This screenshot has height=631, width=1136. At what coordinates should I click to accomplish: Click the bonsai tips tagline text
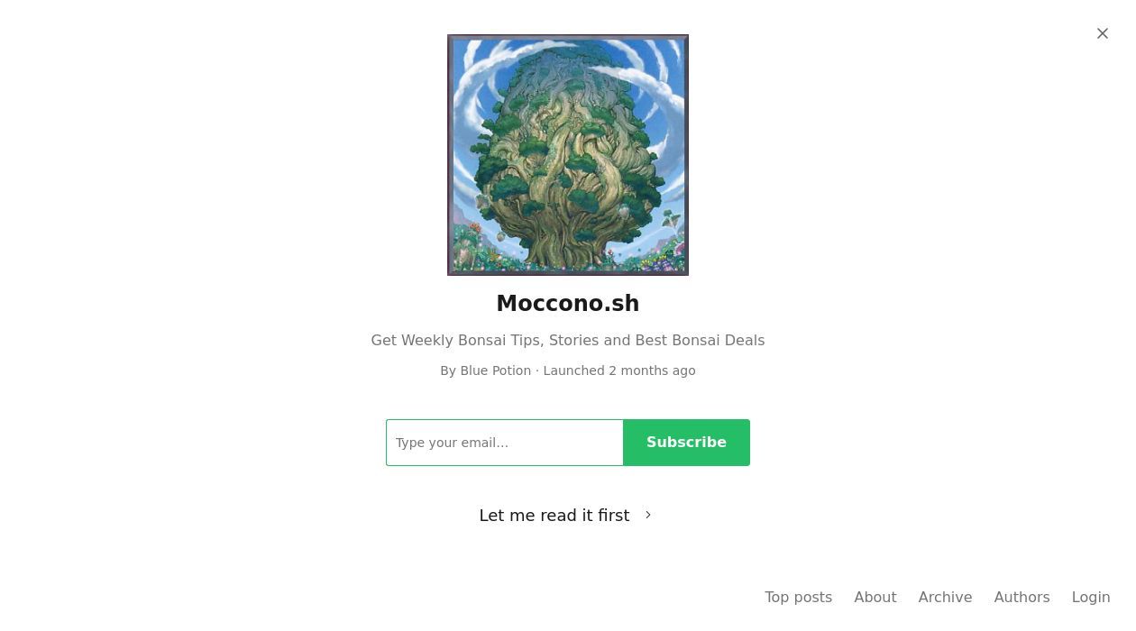[568, 340]
